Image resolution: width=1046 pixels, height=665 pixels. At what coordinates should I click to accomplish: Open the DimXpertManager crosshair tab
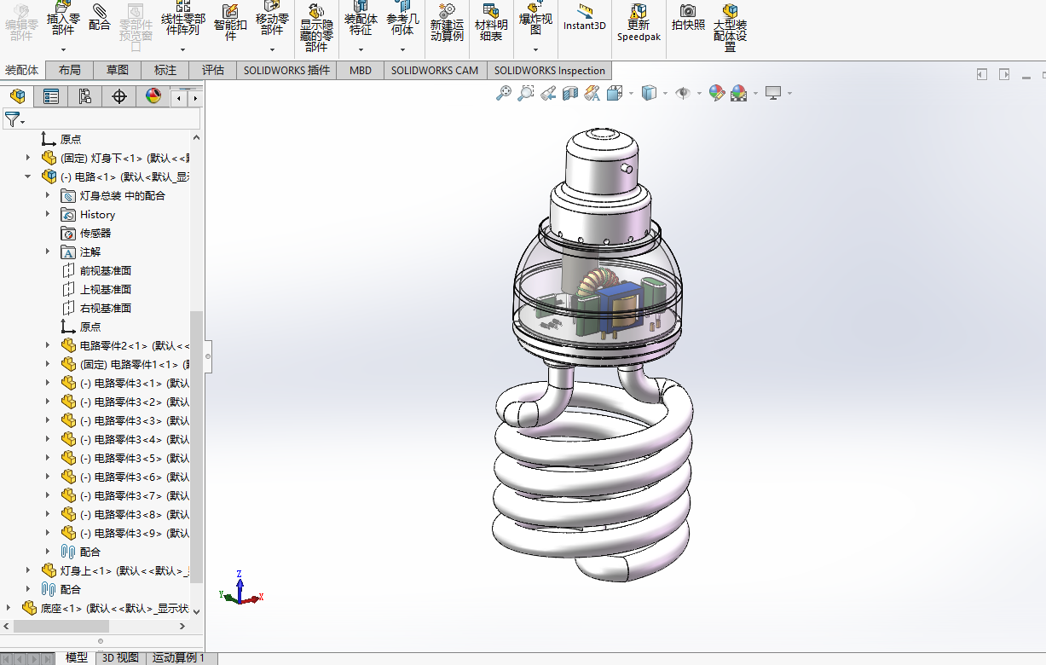119,96
